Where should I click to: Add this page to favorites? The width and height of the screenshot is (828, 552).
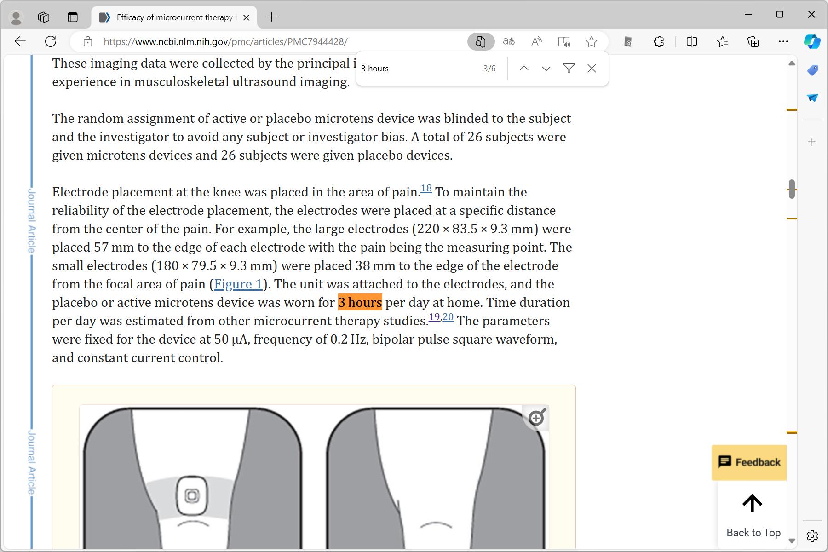point(592,42)
